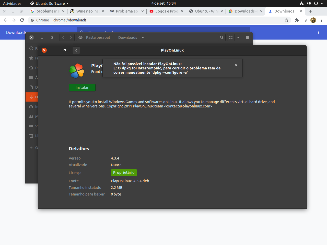Click file name PlayOnLinux_4.3.4.deb

click(x=130, y=181)
